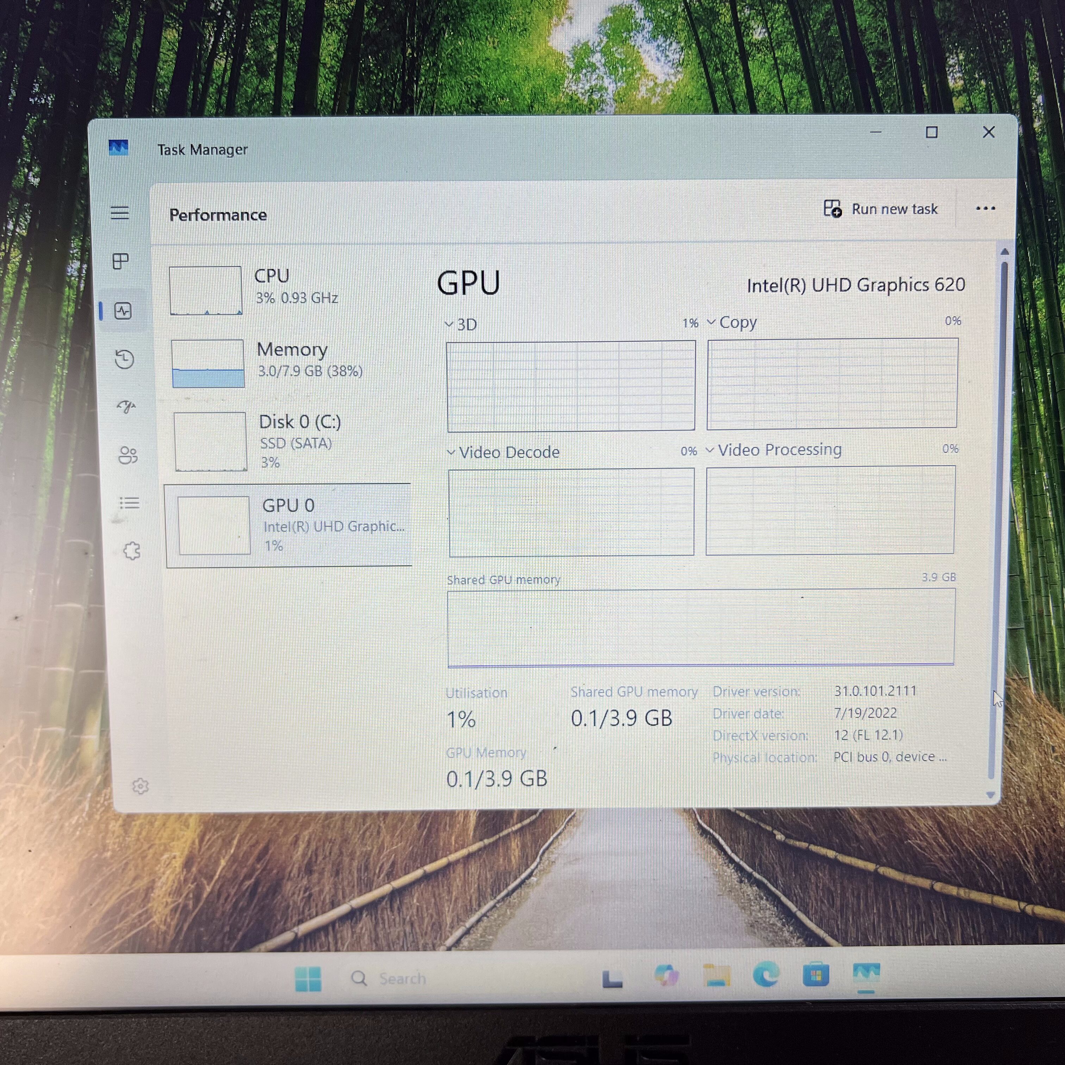Open the Windows Start button
Image resolution: width=1065 pixels, height=1065 pixels.
tap(308, 979)
